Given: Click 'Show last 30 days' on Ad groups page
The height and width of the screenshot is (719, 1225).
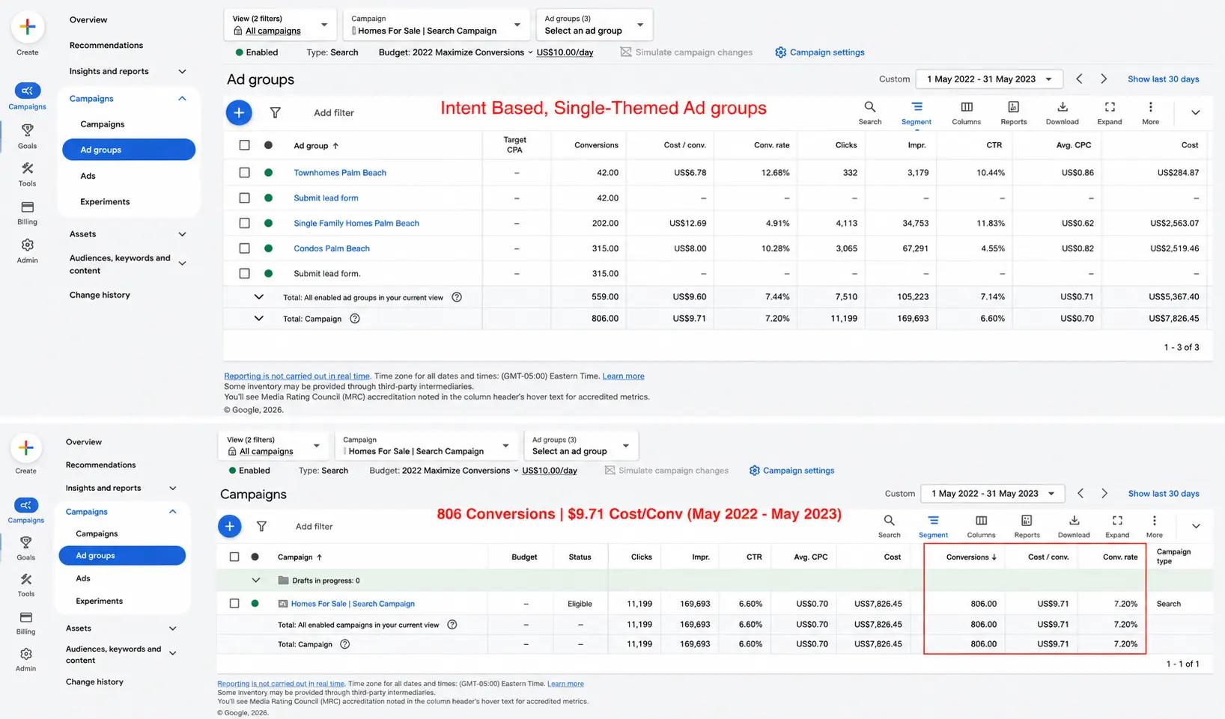Looking at the screenshot, I should tap(1164, 79).
